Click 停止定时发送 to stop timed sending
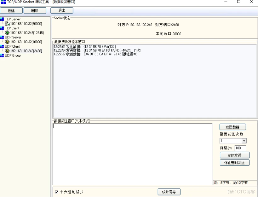This screenshot has height=197, width=258. (234, 163)
